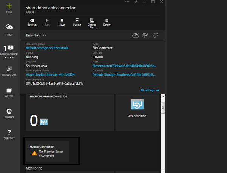Open the tags icon
Screen dimensions: 227x173
coord(155,35)
